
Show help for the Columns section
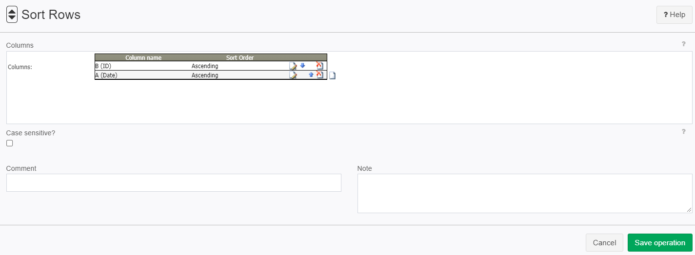[x=684, y=44]
